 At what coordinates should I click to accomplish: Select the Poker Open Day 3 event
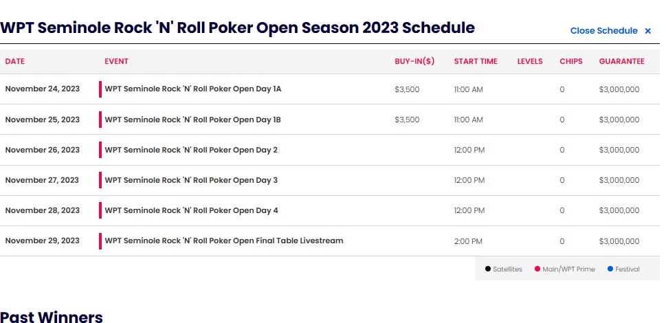191,180
